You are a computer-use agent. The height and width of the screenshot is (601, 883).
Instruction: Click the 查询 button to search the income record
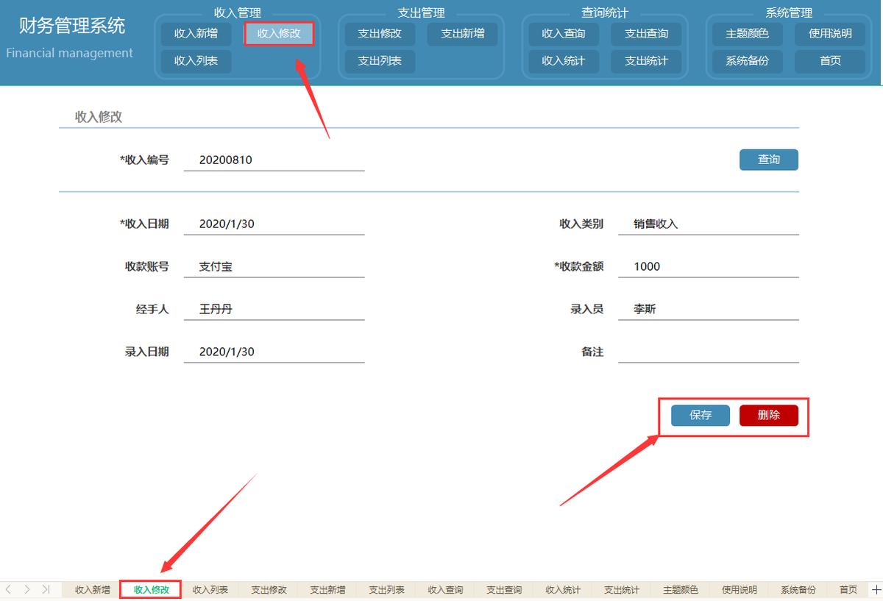[x=768, y=160]
